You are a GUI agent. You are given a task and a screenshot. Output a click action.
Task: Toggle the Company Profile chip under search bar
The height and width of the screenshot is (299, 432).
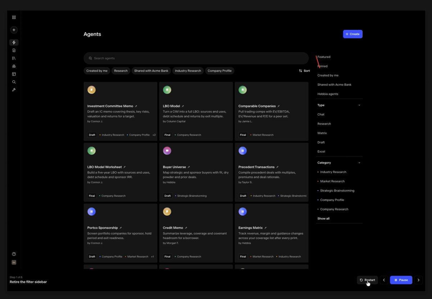click(220, 71)
